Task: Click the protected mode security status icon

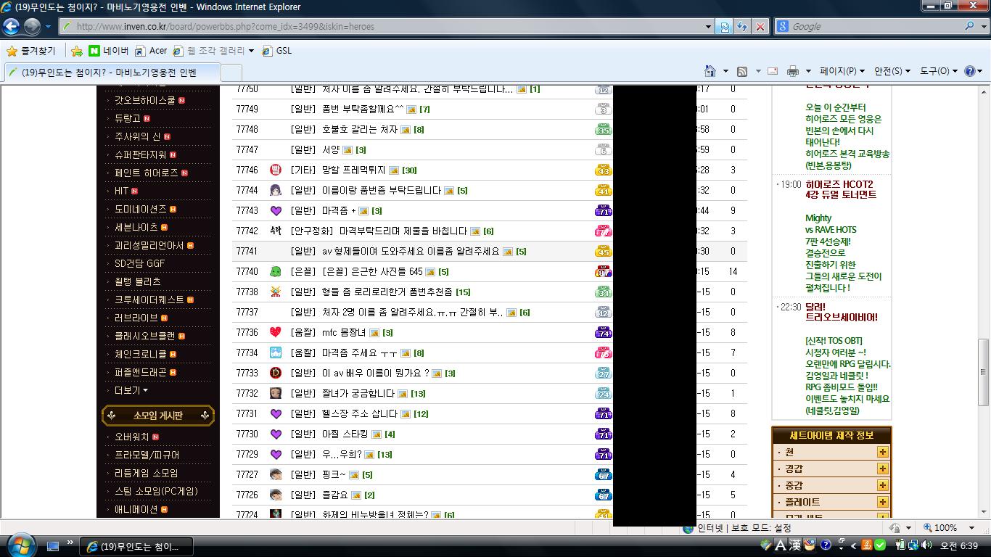Action: click(689, 528)
